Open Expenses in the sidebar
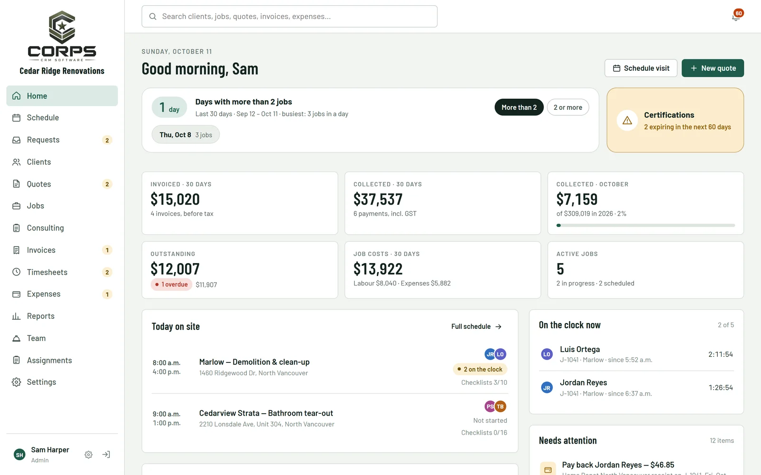The height and width of the screenshot is (475, 761). pos(62,294)
